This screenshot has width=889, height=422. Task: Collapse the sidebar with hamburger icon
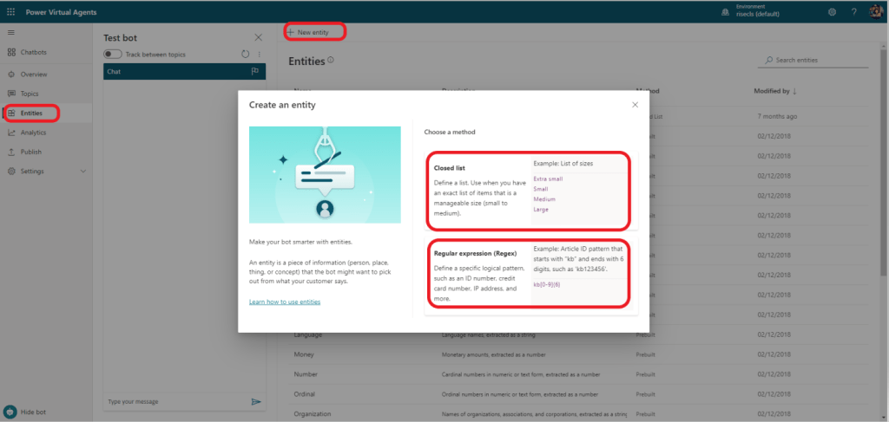point(11,32)
